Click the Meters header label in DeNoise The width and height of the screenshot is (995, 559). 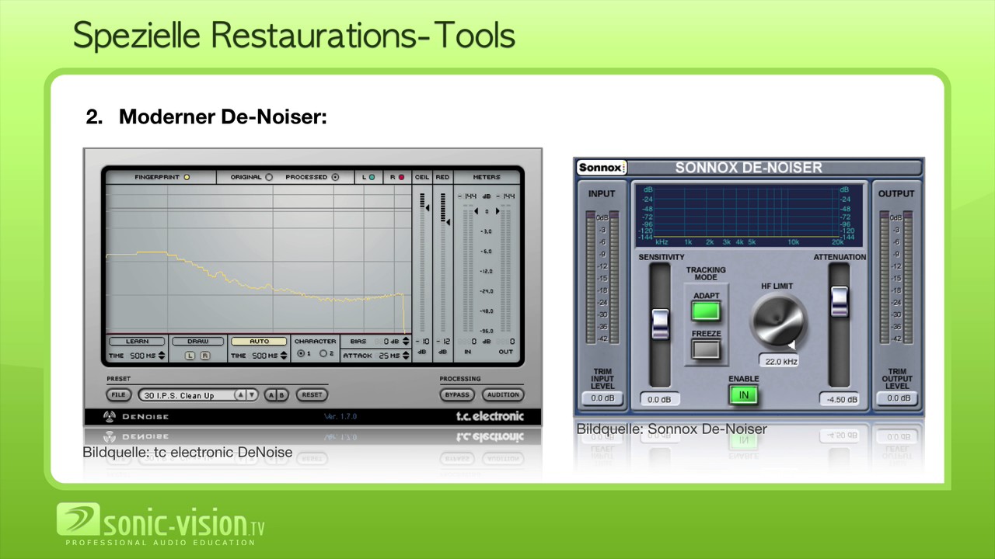point(487,177)
